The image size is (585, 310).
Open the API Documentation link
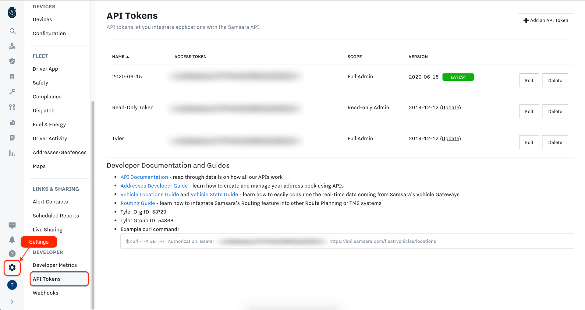pyautogui.click(x=144, y=177)
